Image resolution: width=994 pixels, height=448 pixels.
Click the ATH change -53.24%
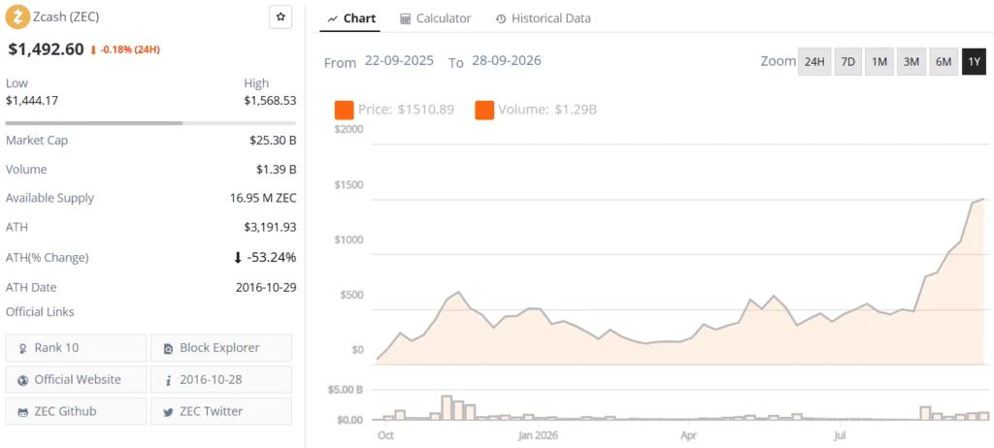(271, 257)
